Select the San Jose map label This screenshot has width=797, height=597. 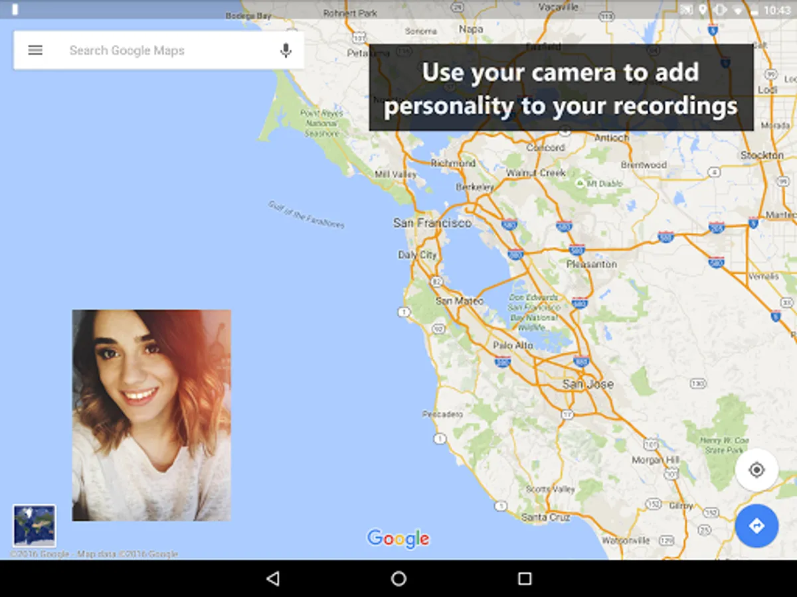click(x=588, y=384)
